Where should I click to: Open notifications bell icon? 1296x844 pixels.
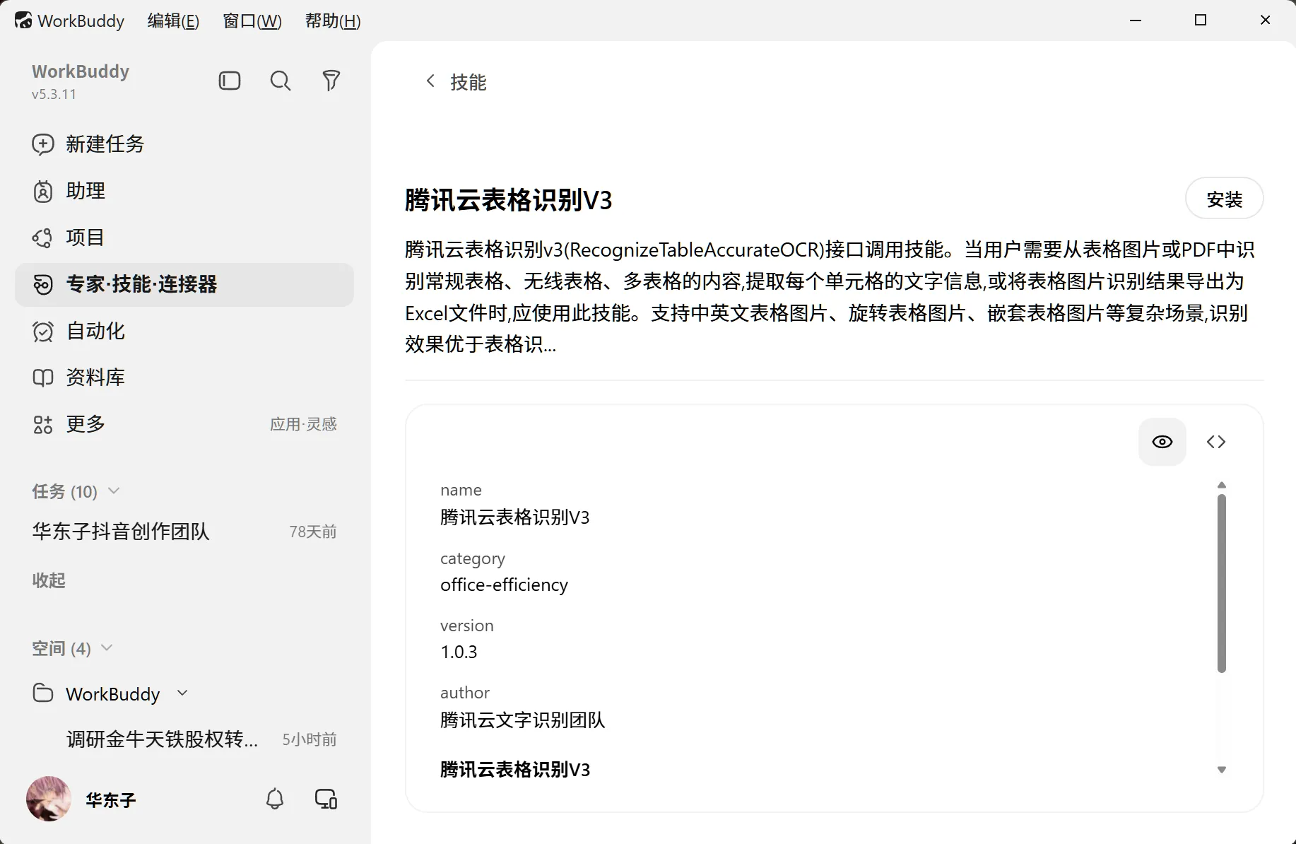coord(275,799)
